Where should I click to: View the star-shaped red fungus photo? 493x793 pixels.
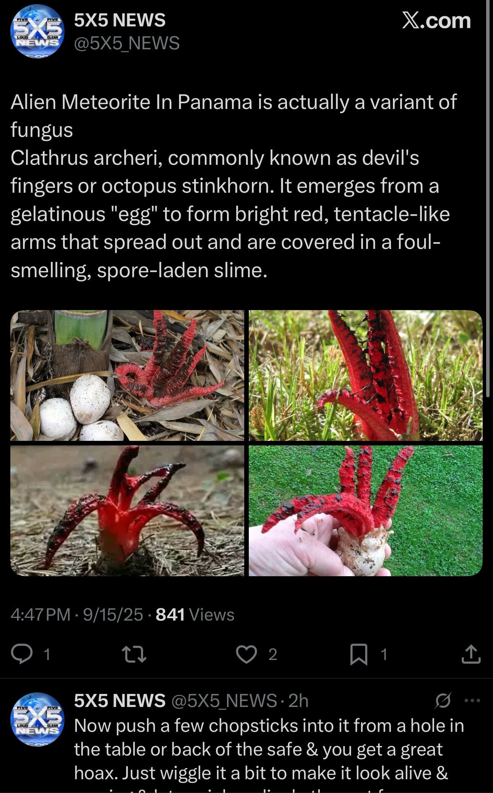click(127, 510)
